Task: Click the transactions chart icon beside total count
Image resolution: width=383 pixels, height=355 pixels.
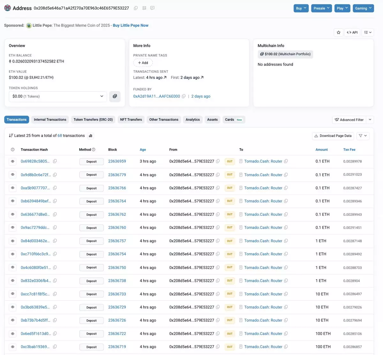Action: [x=91, y=136]
